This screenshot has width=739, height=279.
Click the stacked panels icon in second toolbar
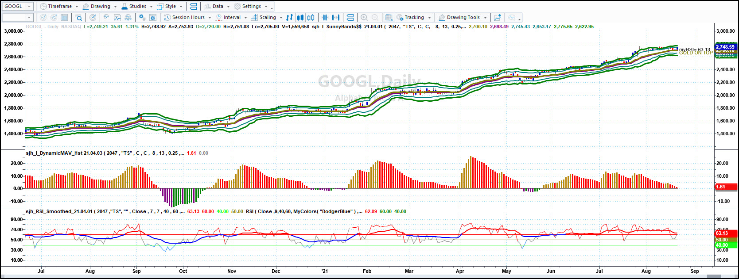[x=350, y=17]
